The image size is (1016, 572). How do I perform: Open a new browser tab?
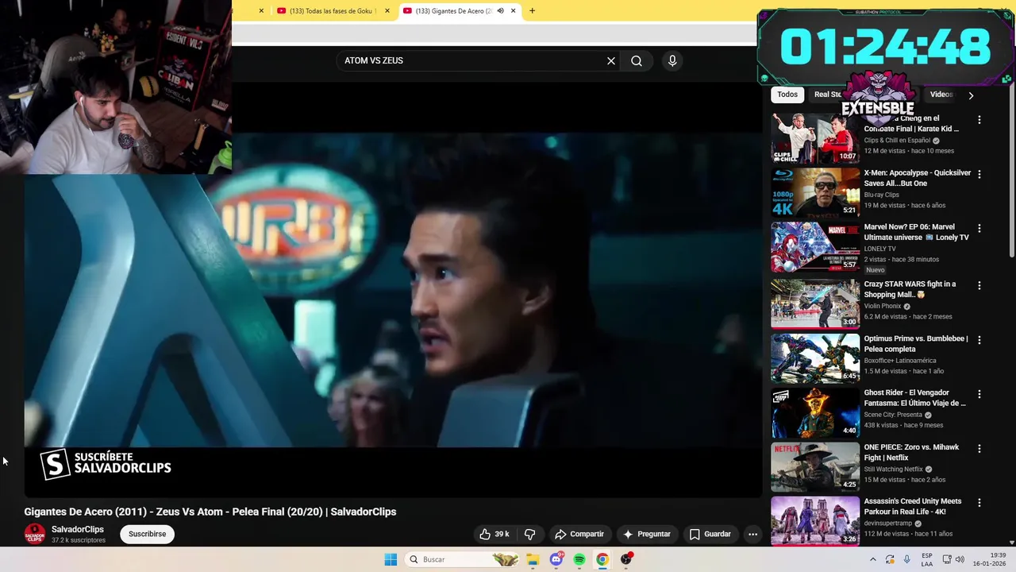(532, 11)
